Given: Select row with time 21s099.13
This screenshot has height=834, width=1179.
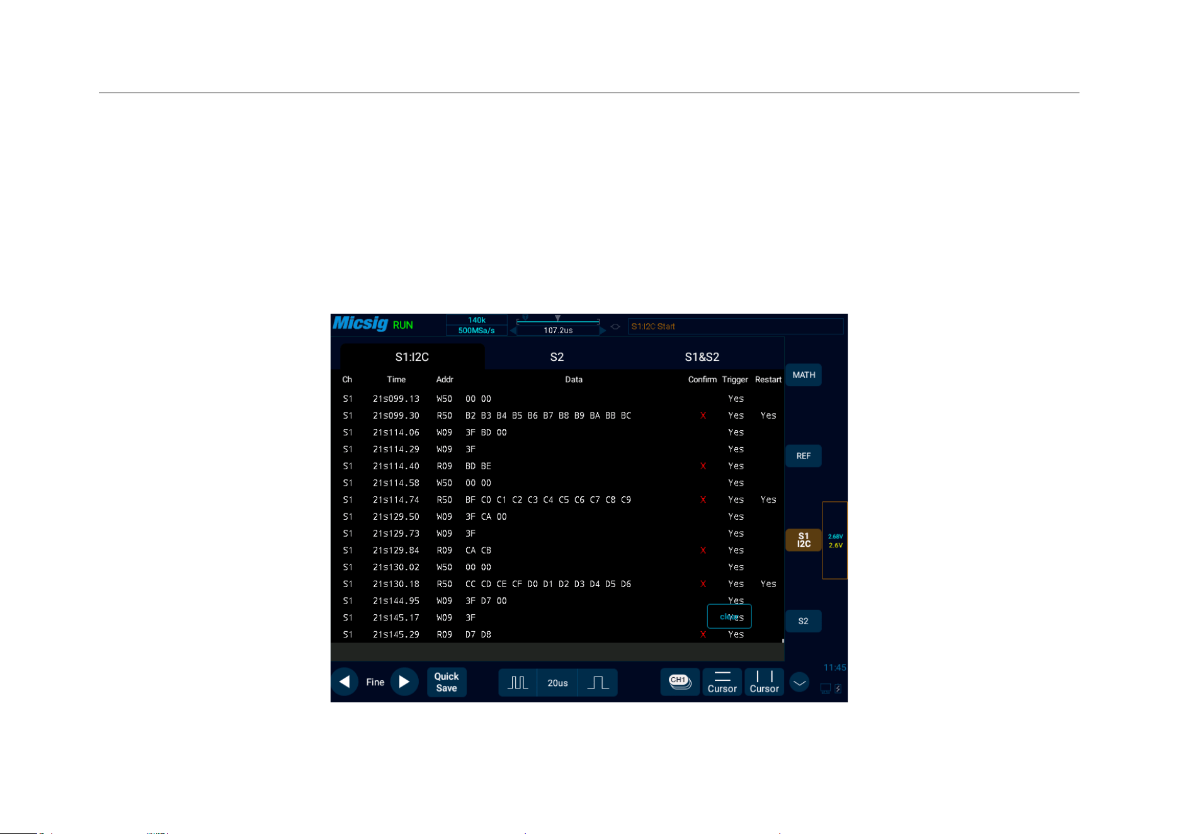Looking at the screenshot, I should pyautogui.click(x=557, y=399).
